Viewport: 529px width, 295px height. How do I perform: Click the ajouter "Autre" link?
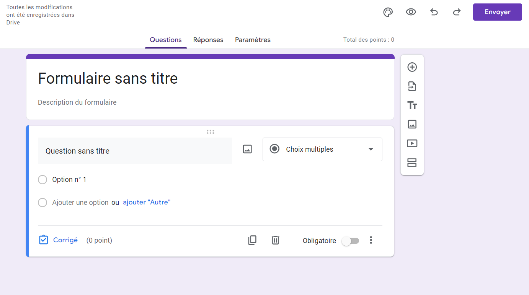[x=147, y=203]
